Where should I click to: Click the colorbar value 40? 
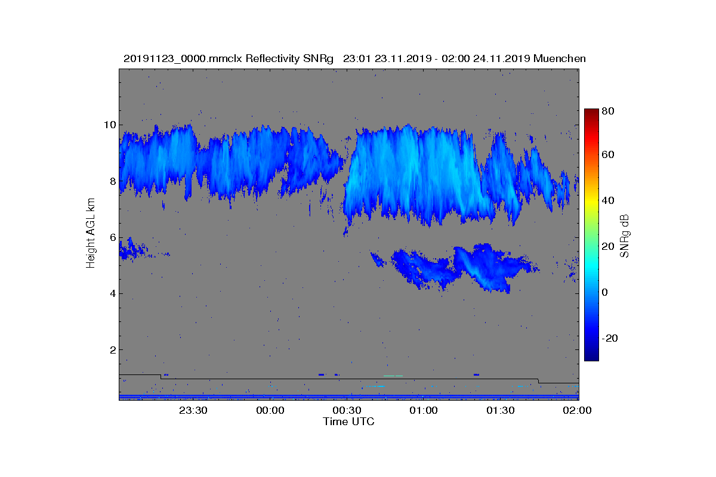[609, 201]
